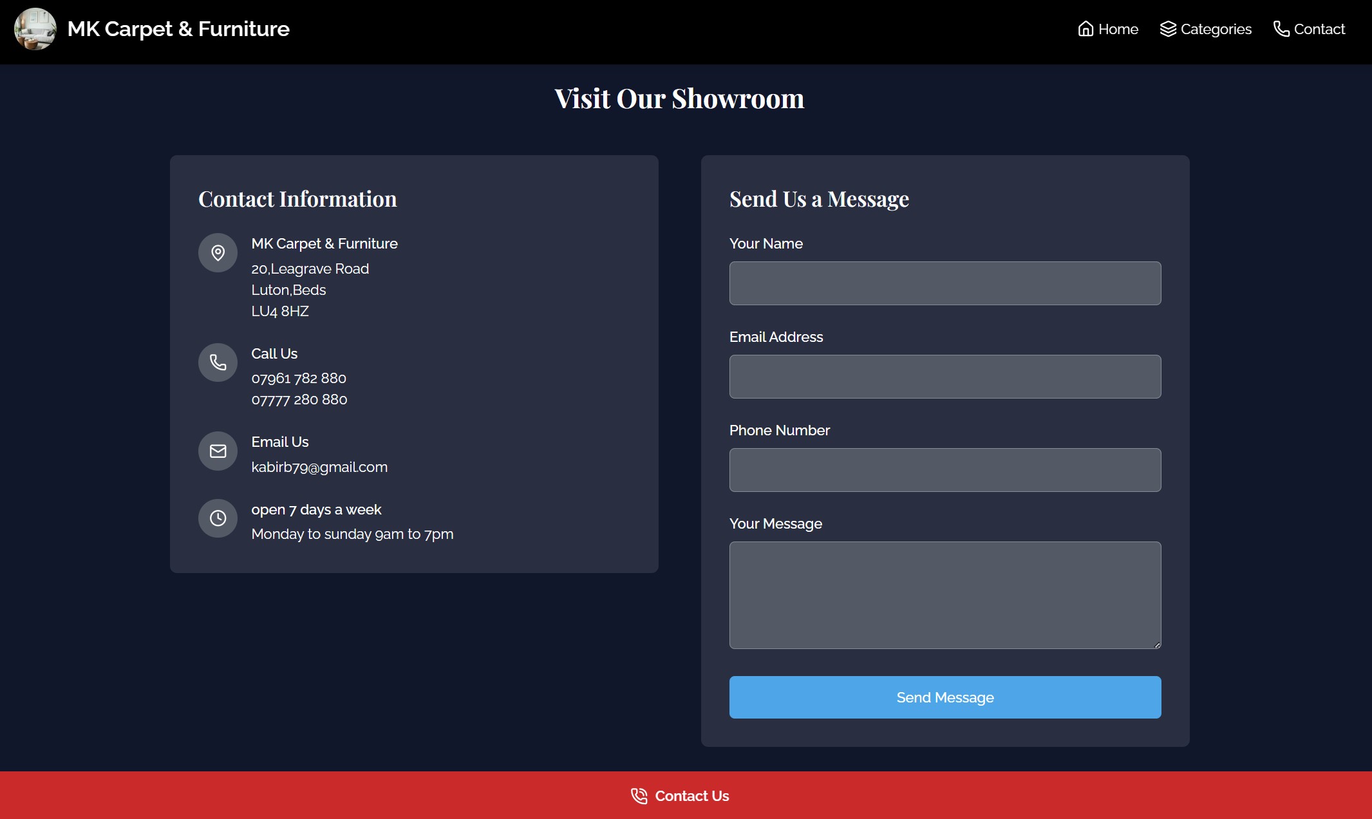Click the house icon in navigation
The width and height of the screenshot is (1372, 819).
pos(1085,29)
